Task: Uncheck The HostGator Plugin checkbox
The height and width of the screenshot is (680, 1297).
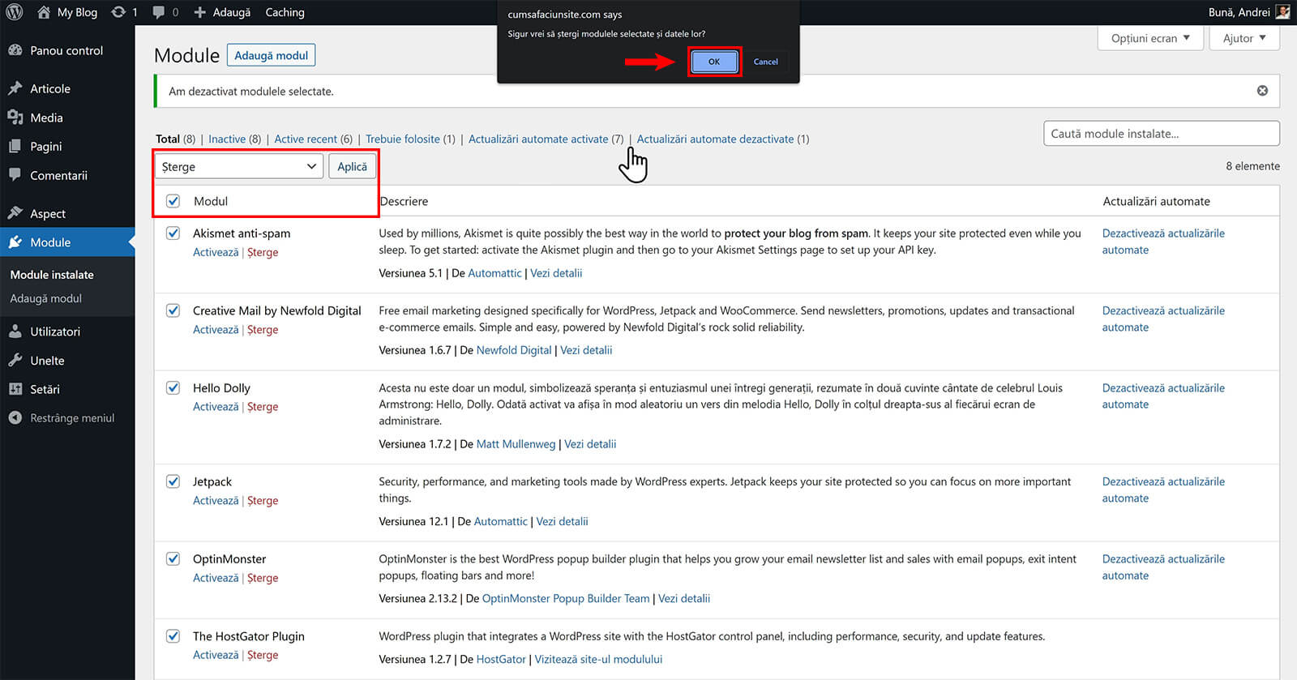Action: (x=173, y=636)
